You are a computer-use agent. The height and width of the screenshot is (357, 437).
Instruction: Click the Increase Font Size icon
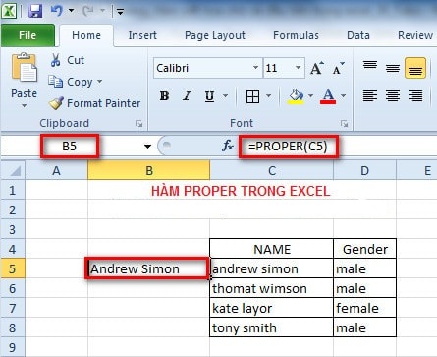(316, 68)
